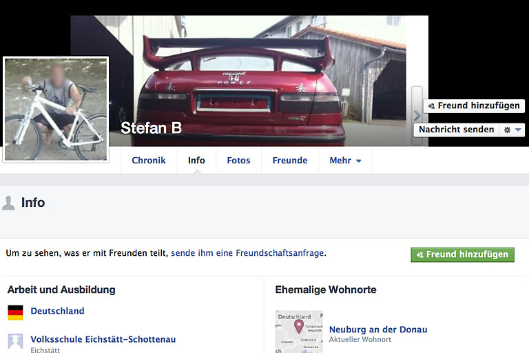Image resolution: width=529 pixels, height=353 pixels.
Task: Click the person icon beside Info heading
Action: click(x=9, y=203)
